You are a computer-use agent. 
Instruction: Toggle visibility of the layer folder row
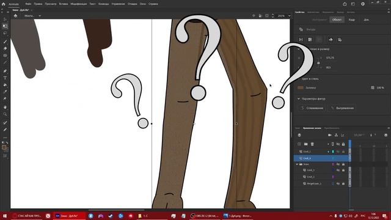[x=338, y=164]
